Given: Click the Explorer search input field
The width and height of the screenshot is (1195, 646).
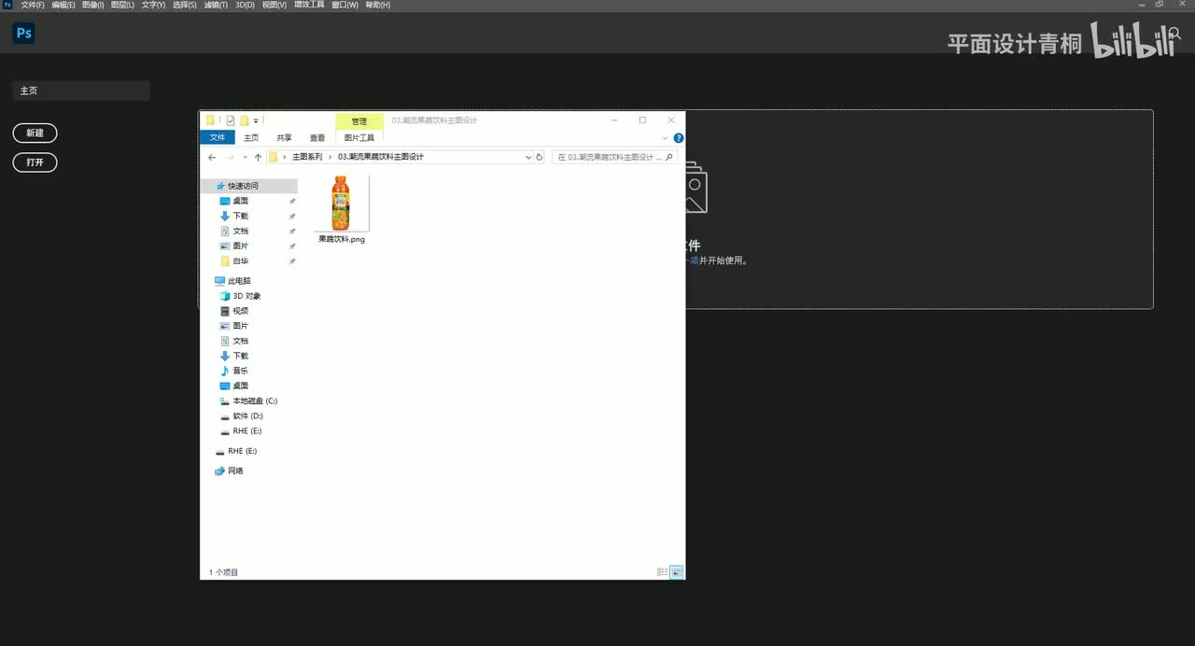Looking at the screenshot, I should click(x=614, y=157).
